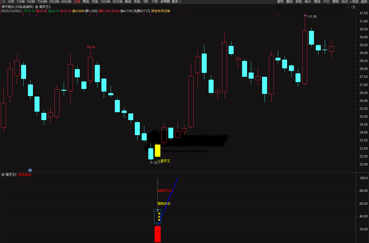This screenshot has width=369, height=243.
Task: Click the 简框 button
Action: tap(336, 2)
